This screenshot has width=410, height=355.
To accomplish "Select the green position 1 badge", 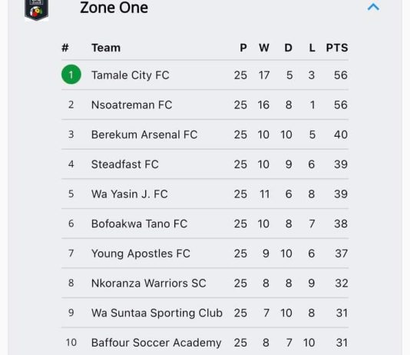I will point(71,75).
